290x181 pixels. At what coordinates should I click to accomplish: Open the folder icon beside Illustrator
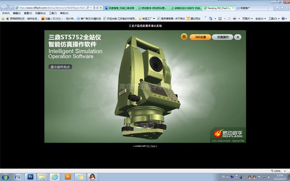pos(80,177)
